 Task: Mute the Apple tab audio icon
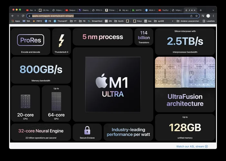[x=192, y=10]
